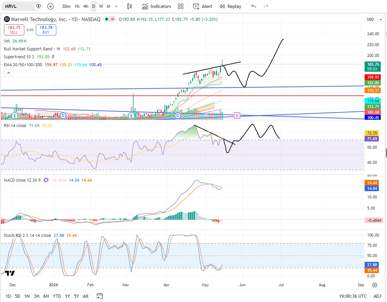387x302 pixels.
Task: Click the orange 135.31 EMA price label
Action: click(x=373, y=90)
